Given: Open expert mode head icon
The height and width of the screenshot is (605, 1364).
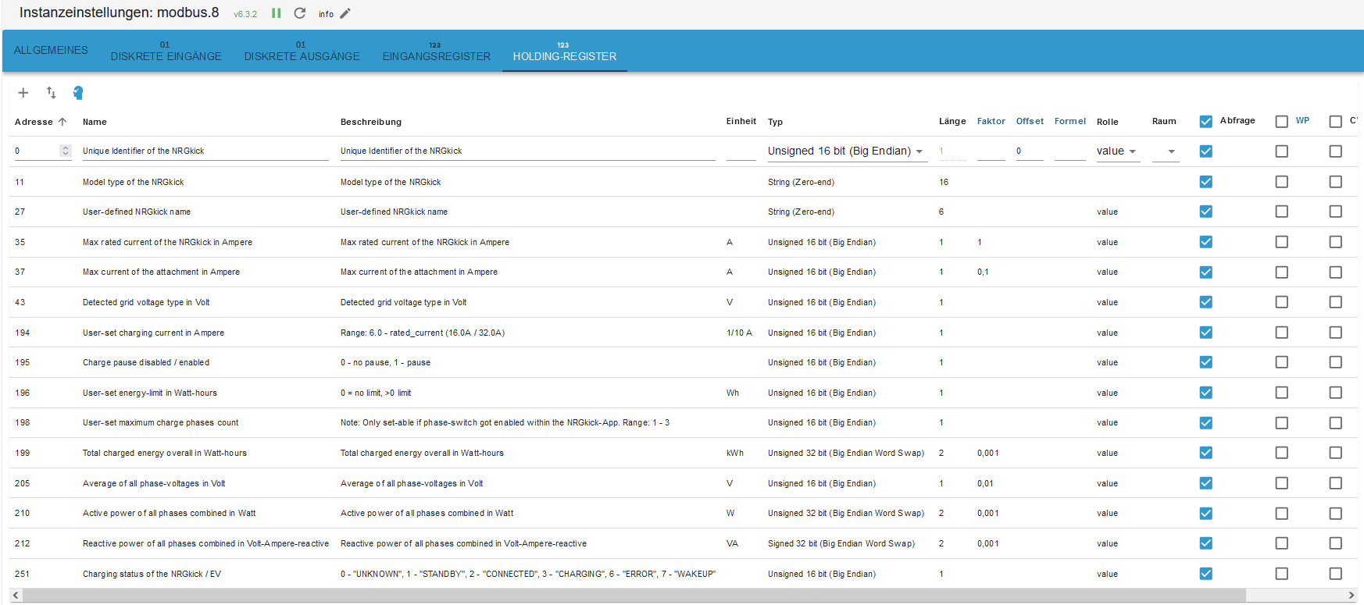Looking at the screenshot, I should click(x=78, y=93).
